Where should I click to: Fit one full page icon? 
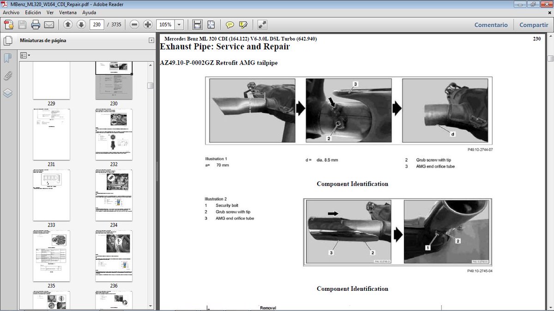(211, 25)
